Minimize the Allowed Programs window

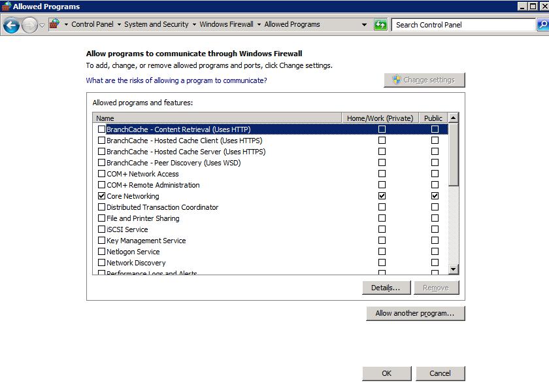(522, 7)
